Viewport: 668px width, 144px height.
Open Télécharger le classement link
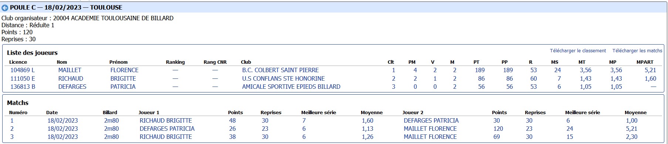578,51
